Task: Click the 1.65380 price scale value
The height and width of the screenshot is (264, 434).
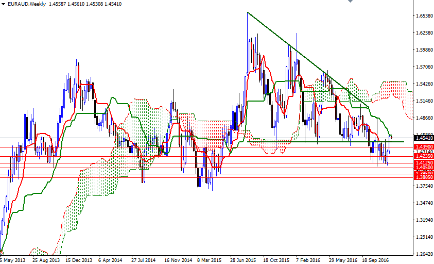Action: [425, 16]
